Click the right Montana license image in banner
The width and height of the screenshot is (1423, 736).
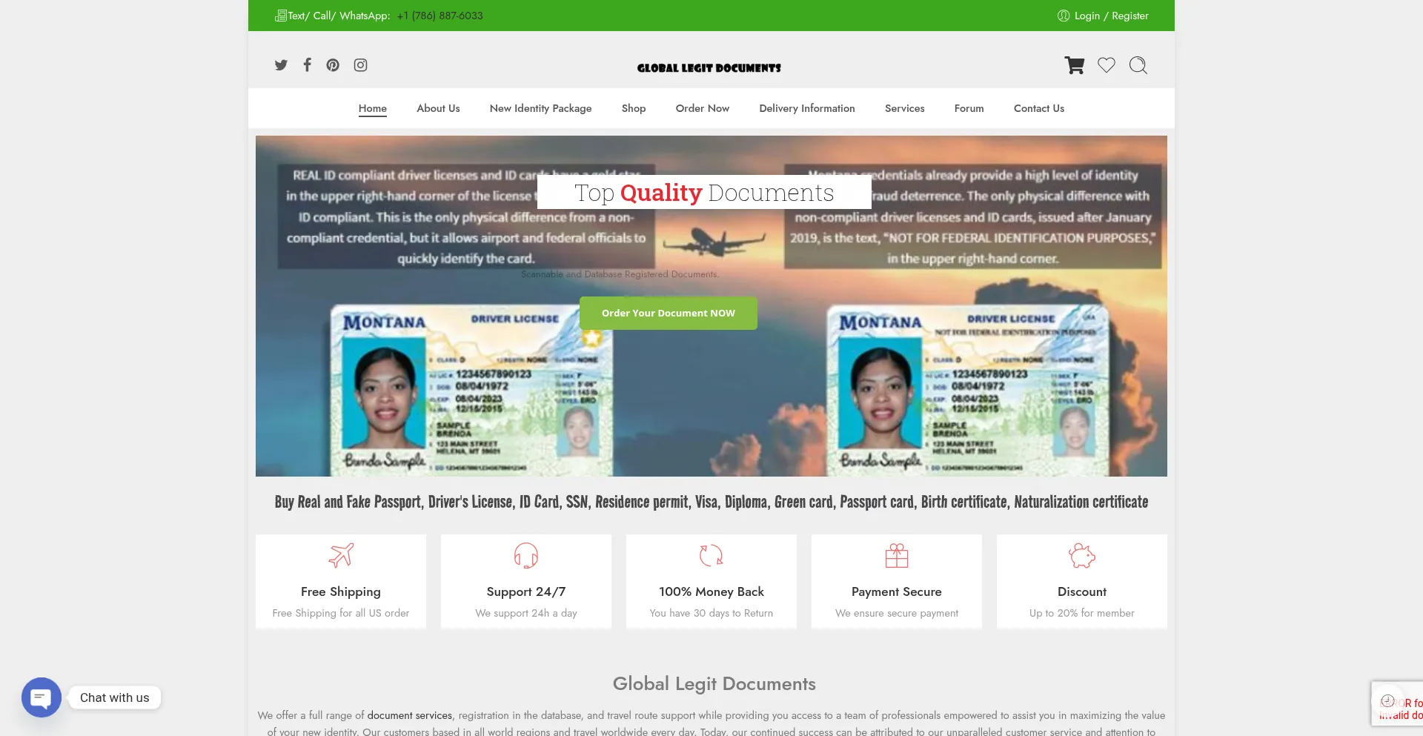(x=967, y=391)
